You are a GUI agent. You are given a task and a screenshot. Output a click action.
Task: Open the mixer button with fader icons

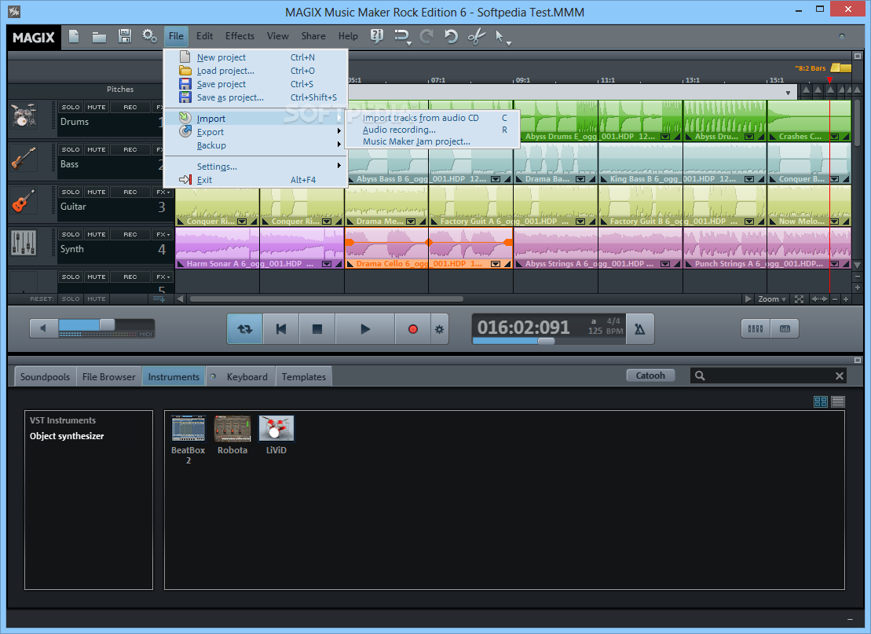756,328
